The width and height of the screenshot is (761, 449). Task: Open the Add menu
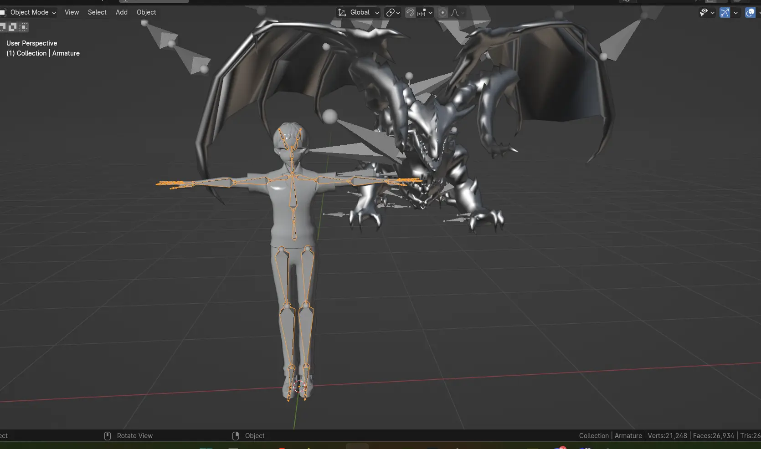122,12
